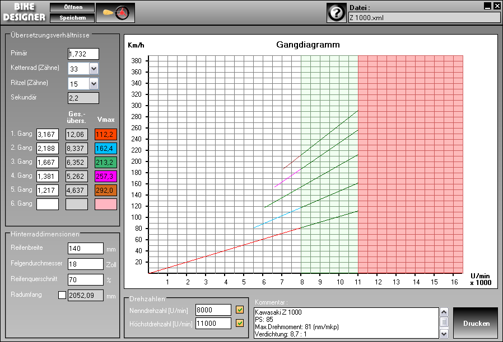Viewport: 503px width, 342px height.
Task: Enable the Radumfang checkbox
Action: click(62, 295)
